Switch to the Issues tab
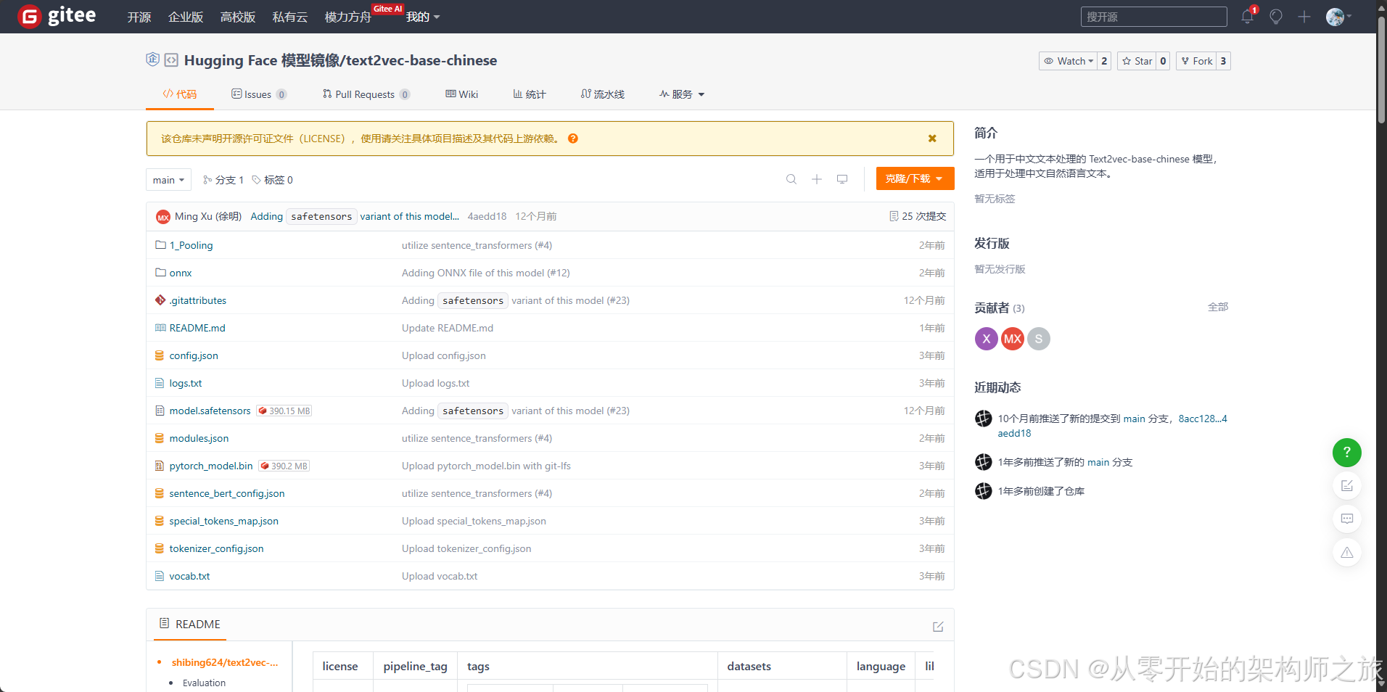 [255, 94]
